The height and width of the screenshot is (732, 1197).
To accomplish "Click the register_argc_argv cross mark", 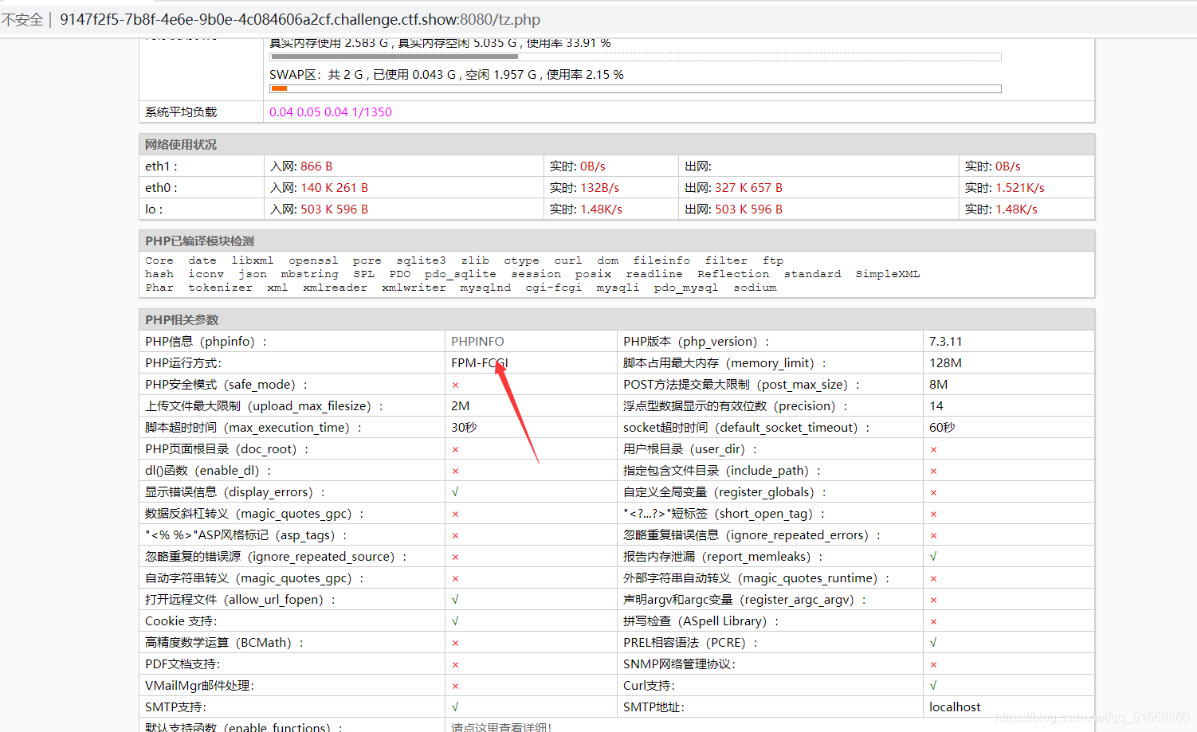I will [x=933, y=600].
